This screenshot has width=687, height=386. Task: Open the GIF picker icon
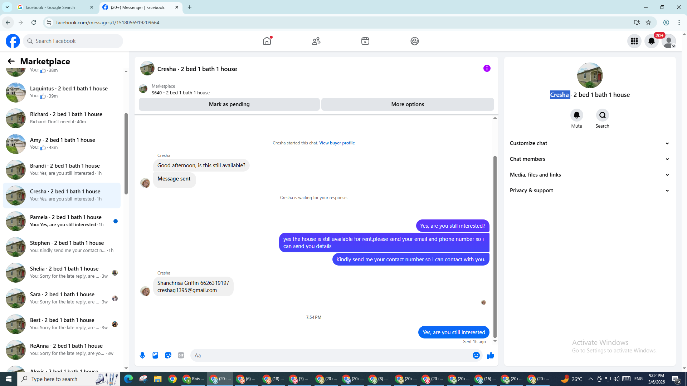(x=181, y=355)
